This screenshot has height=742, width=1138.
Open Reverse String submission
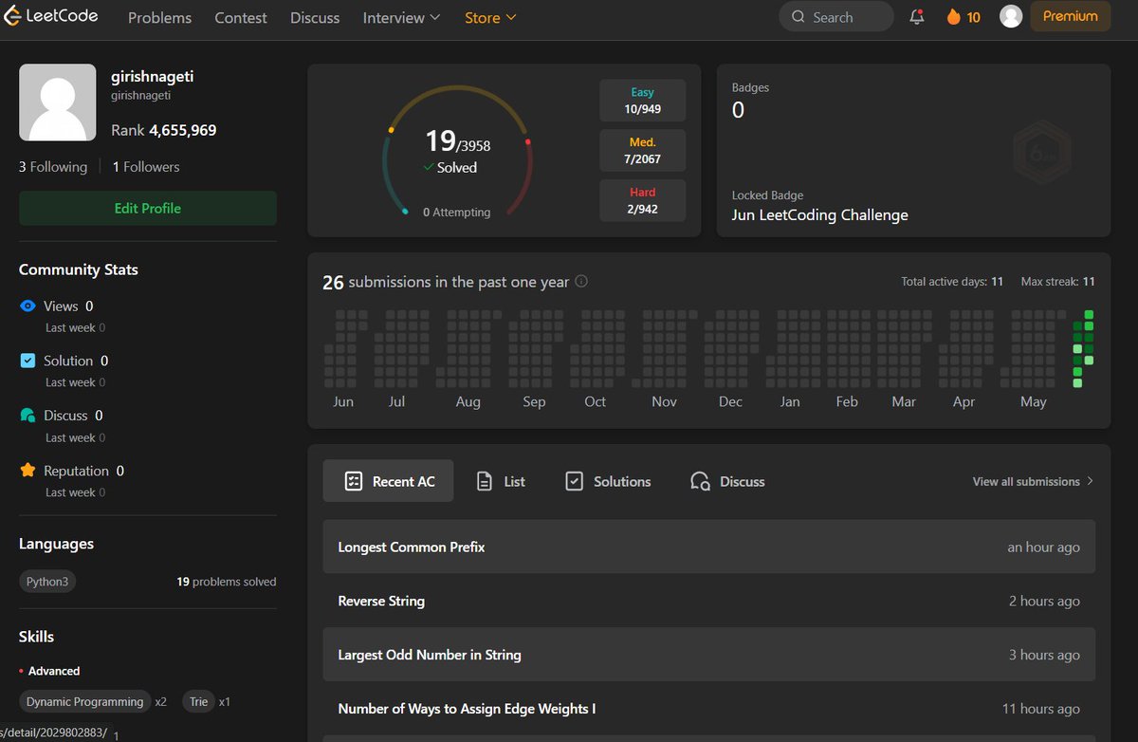(708, 601)
